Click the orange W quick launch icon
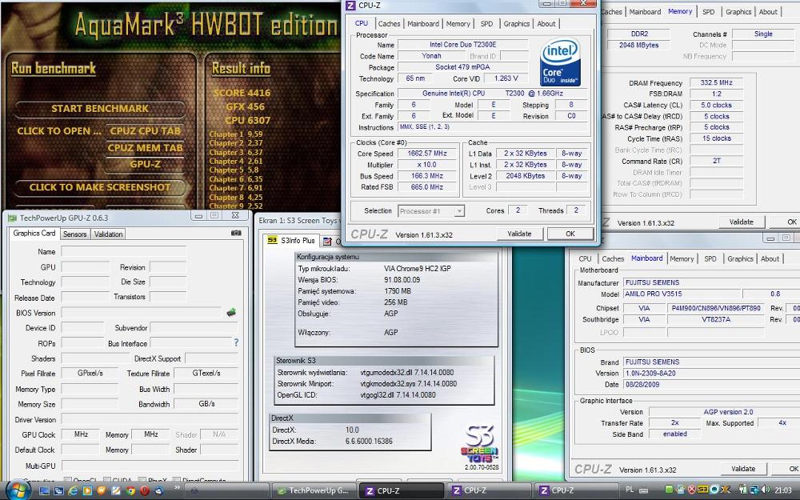This screenshot has height=500, width=800. tap(102, 491)
